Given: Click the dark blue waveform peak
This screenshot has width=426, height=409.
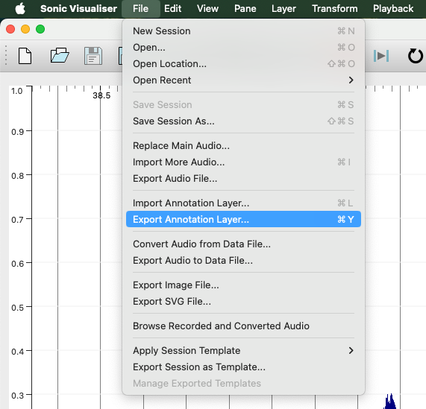Looking at the screenshot, I should [390, 401].
